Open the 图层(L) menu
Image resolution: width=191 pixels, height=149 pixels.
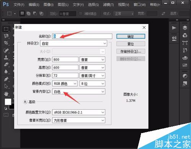coord(63,5)
